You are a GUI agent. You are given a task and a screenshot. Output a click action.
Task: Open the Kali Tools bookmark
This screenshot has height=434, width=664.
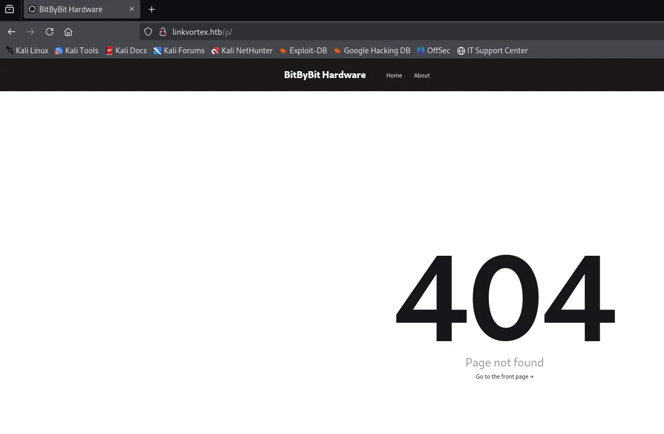(76, 51)
